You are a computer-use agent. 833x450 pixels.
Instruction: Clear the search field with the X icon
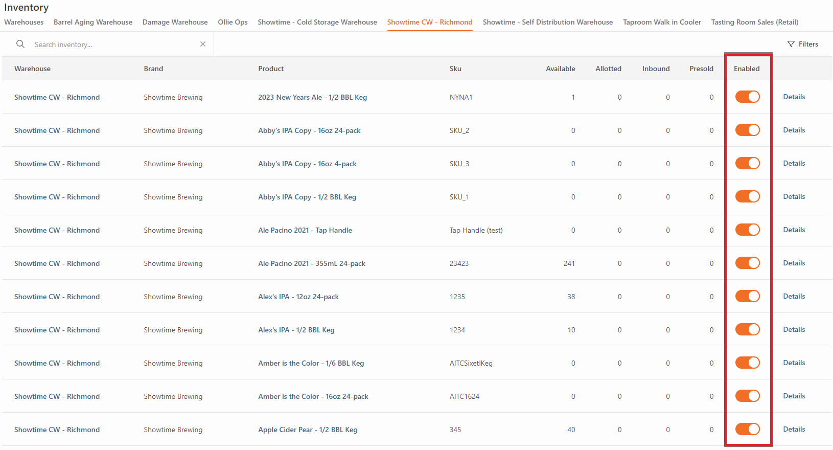(203, 44)
